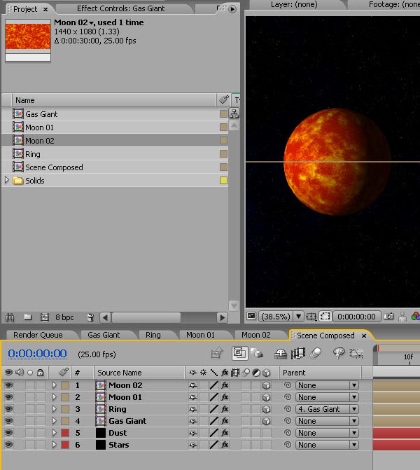Open the project flowchart view icon

[x=234, y=114]
